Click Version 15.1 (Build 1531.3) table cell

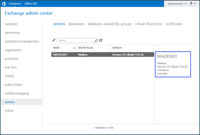click(128, 55)
